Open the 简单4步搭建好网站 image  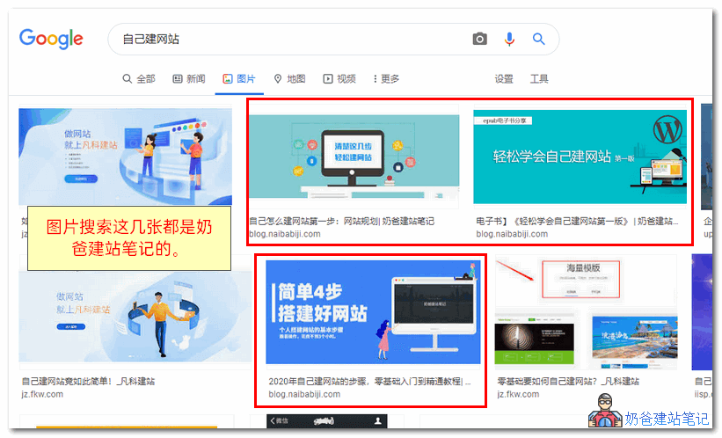(373, 312)
